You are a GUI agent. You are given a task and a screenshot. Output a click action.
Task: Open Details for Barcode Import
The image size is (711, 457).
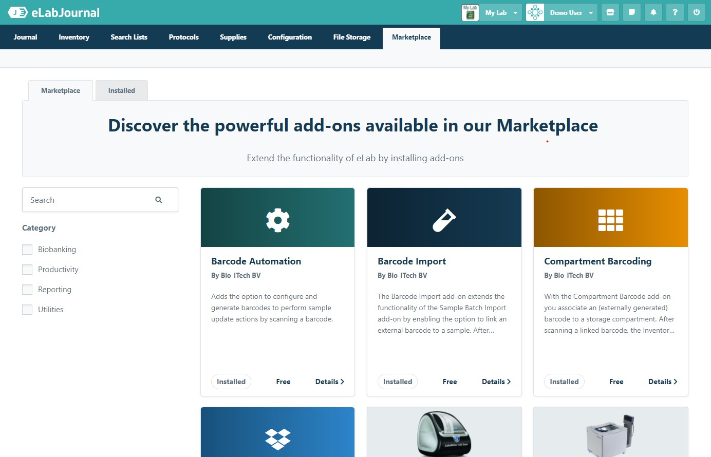pos(496,382)
